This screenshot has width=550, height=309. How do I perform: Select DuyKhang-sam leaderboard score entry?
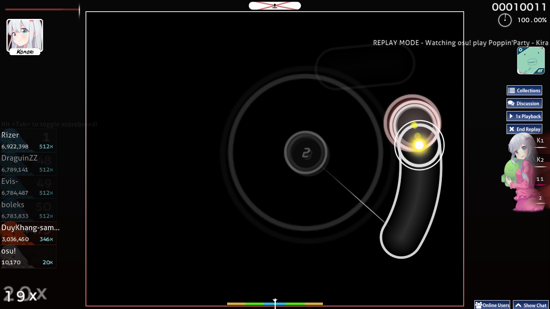(28, 233)
